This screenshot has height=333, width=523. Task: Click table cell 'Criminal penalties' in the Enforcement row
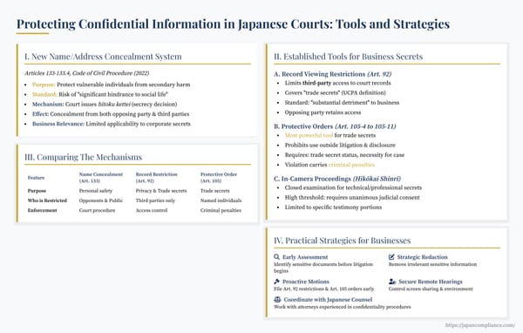pos(221,210)
